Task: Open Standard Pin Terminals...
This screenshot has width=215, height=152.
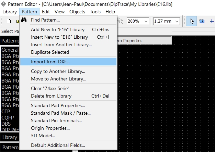Action: (x=68, y=121)
